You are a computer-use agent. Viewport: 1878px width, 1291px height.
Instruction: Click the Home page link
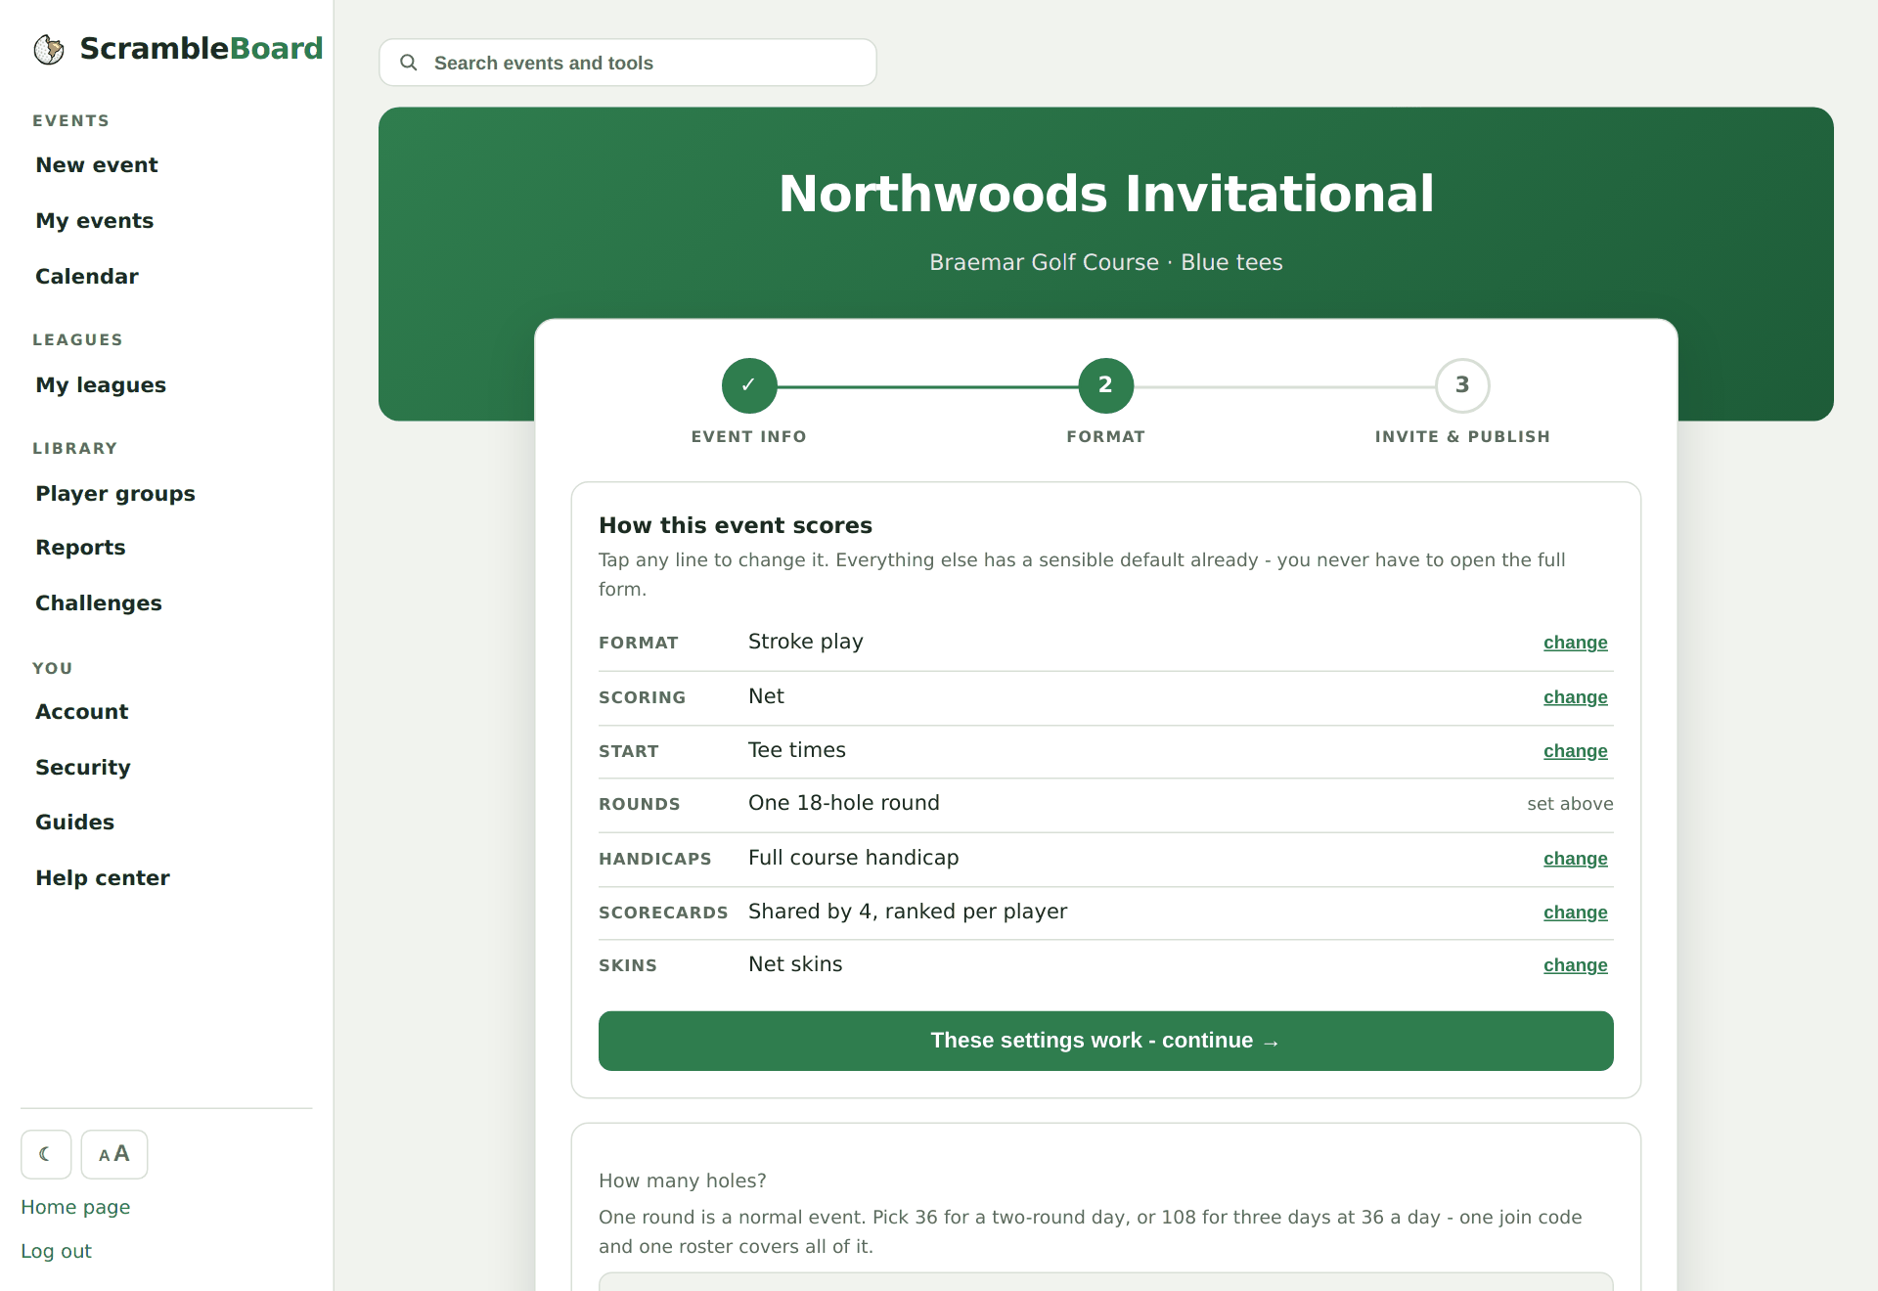click(75, 1207)
